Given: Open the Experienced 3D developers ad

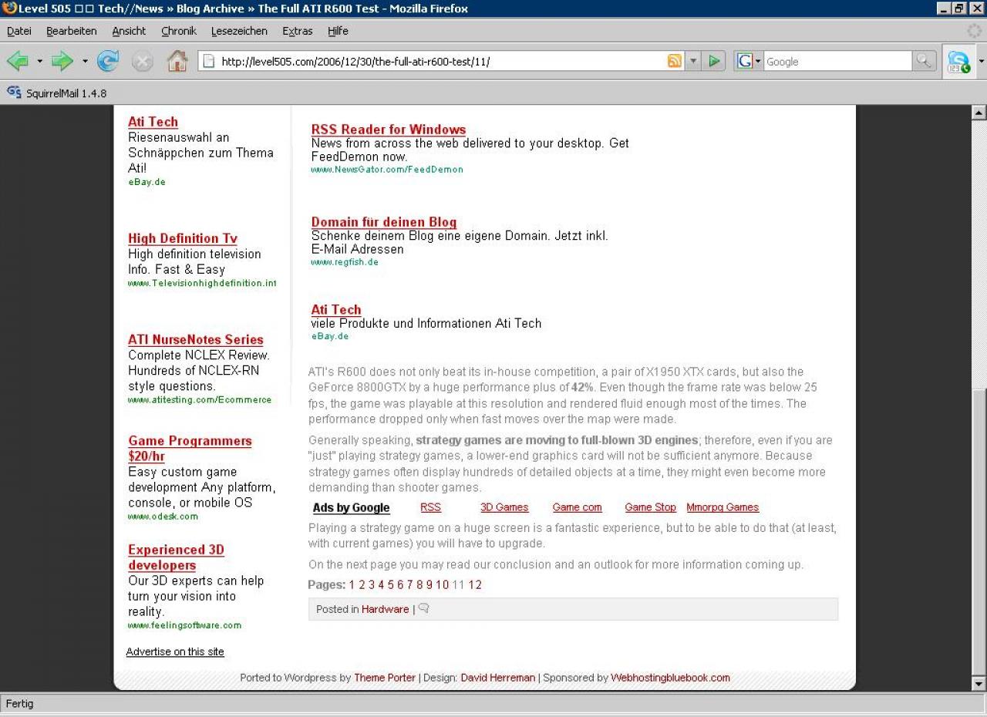Looking at the screenshot, I should pyautogui.click(x=176, y=557).
